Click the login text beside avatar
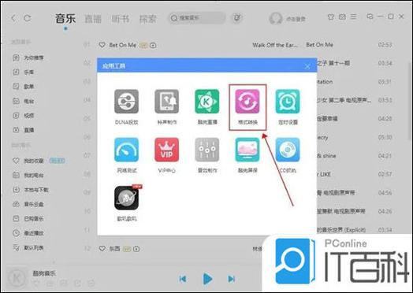413x293 pixels. click(x=296, y=19)
